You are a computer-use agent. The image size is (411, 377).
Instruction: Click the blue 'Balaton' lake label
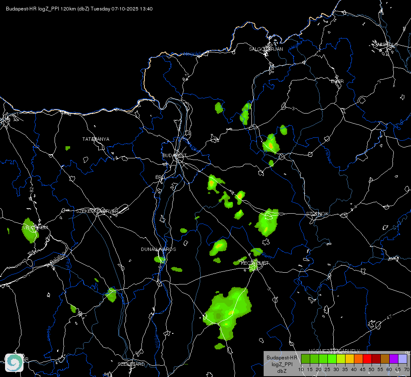tap(58, 258)
